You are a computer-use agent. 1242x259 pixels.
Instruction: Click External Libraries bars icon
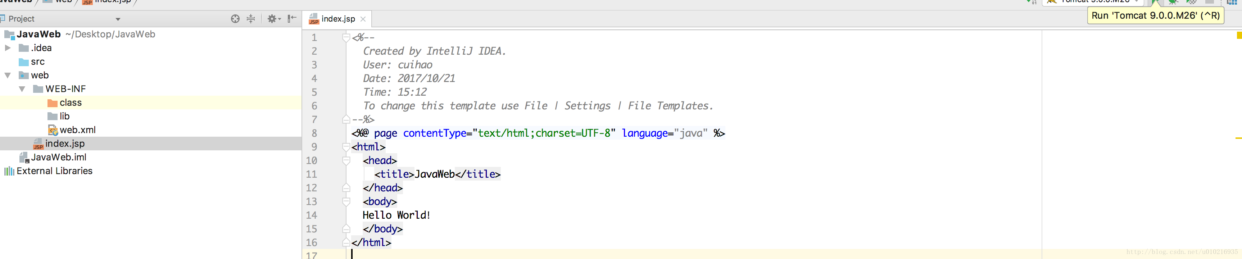(9, 171)
